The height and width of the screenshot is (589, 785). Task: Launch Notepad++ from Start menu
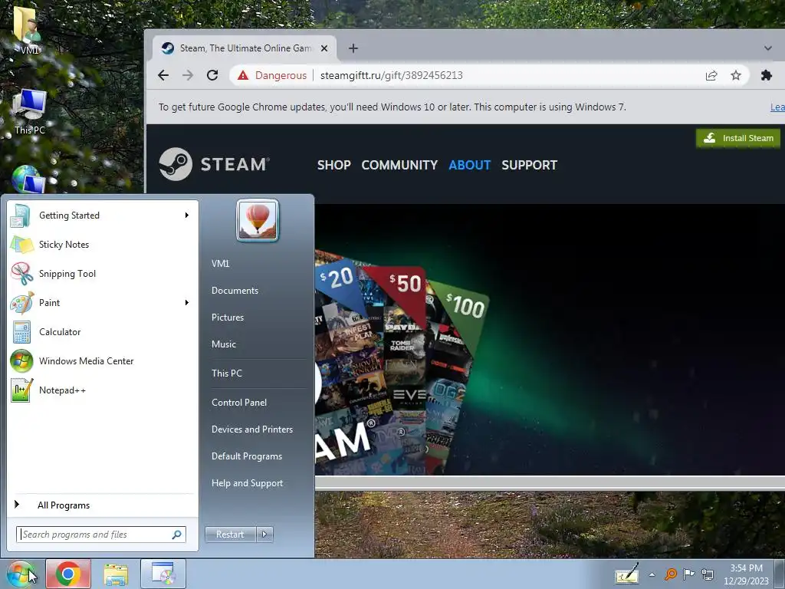click(x=102, y=390)
